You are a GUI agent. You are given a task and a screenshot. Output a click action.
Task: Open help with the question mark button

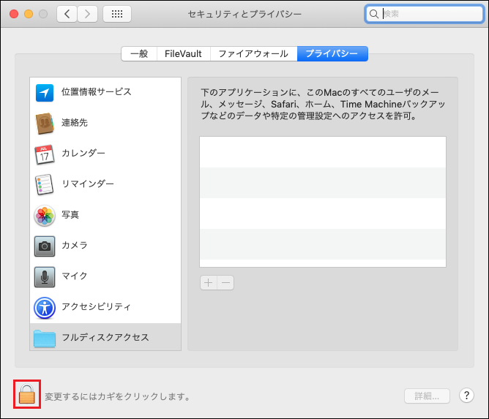click(x=466, y=396)
